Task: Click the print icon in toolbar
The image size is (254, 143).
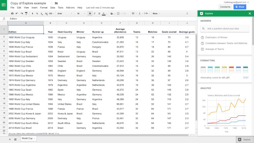Action: pyautogui.click(x=12, y=14)
